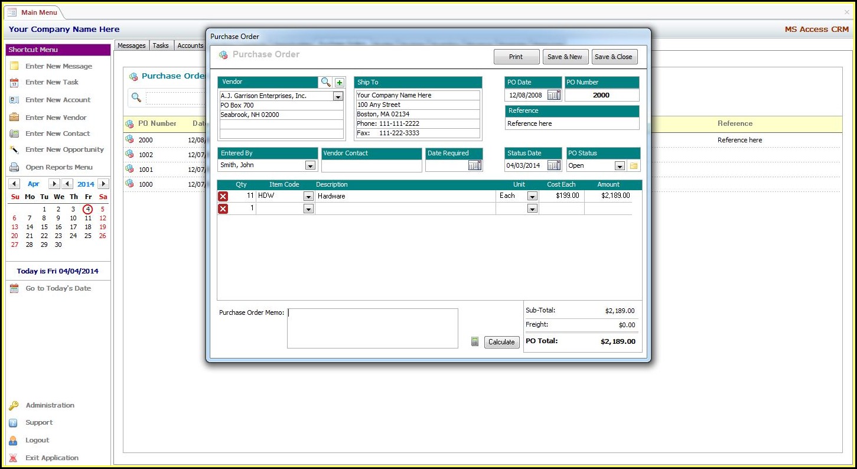Open the Date Required calendar picker
The height and width of the screenshot is (469, 857).
pyautogui.click(x=475, y=165)
